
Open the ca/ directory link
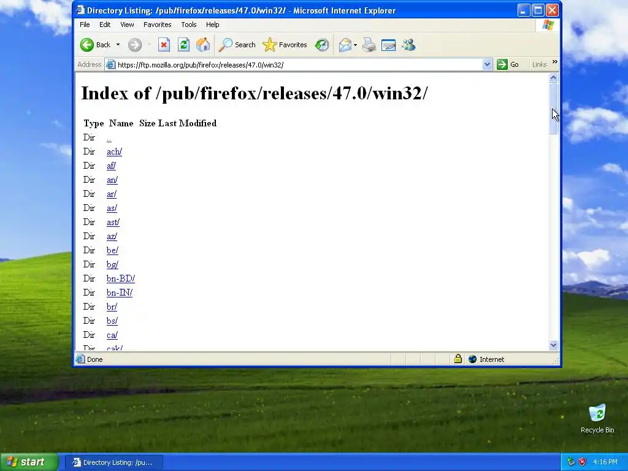[x=112, y=335]
